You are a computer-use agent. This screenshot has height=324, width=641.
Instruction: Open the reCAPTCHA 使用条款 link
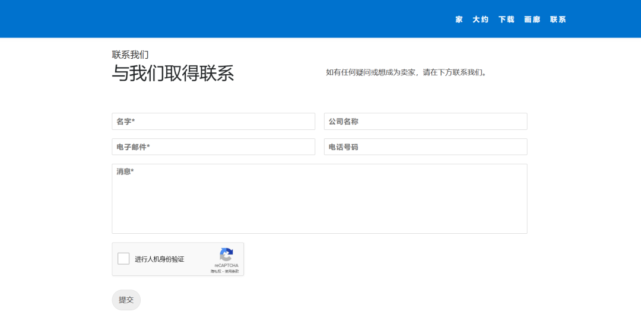point(232,271)
